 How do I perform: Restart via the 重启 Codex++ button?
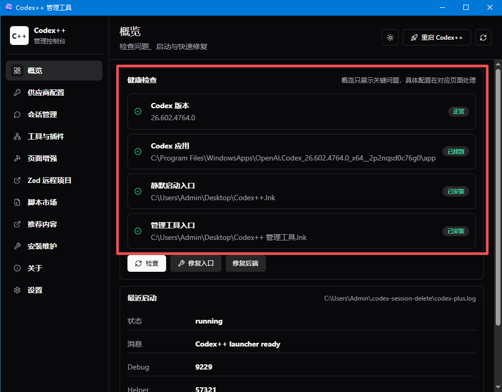pyautogui.click(x=437, y=38)
